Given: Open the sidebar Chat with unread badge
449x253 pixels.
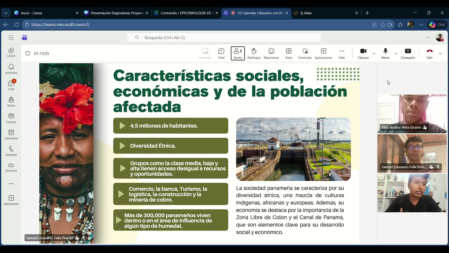Looking at the screenshot, I should point(11,85).
